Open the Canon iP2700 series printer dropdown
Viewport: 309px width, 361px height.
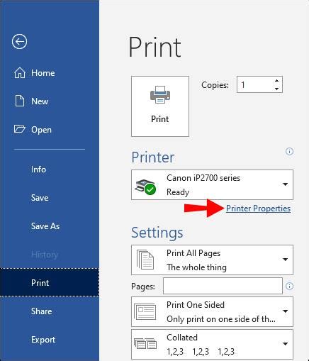(x=212, y=184)
